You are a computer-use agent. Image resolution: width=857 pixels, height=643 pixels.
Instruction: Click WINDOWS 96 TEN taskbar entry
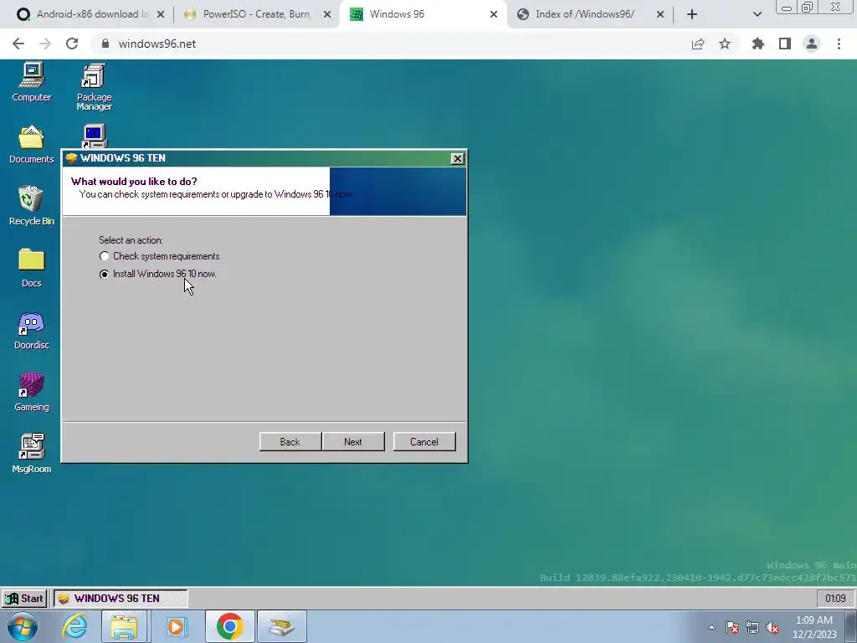point(121,598)
